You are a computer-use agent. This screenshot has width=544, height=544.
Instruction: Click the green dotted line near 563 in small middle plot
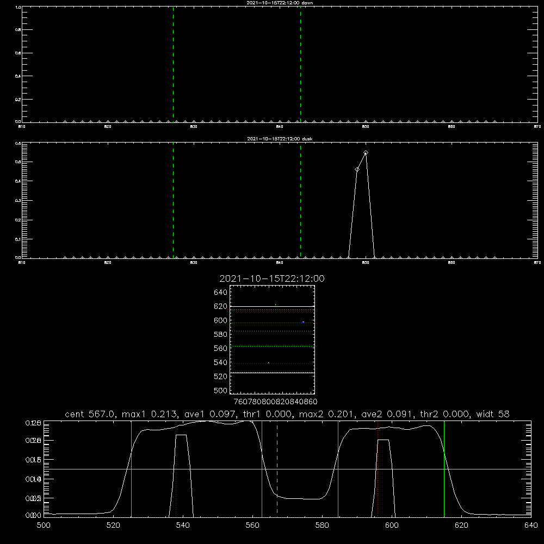(273, 346)
